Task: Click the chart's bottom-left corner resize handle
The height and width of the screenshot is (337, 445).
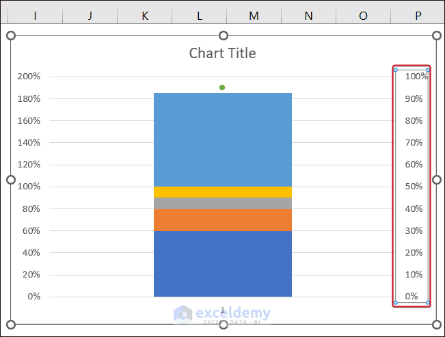Action: (x=10, y=324)
